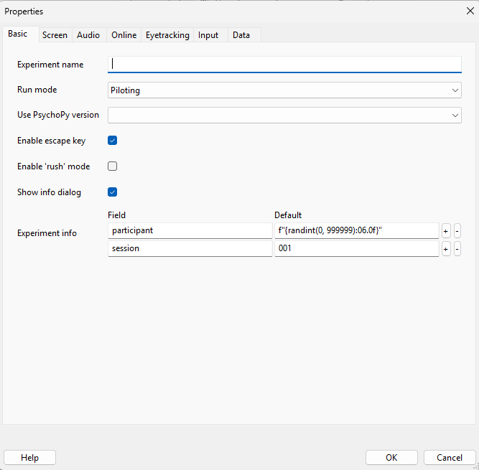479x470 pixels.
Task: Open the Screen tab
Action: 55,35
